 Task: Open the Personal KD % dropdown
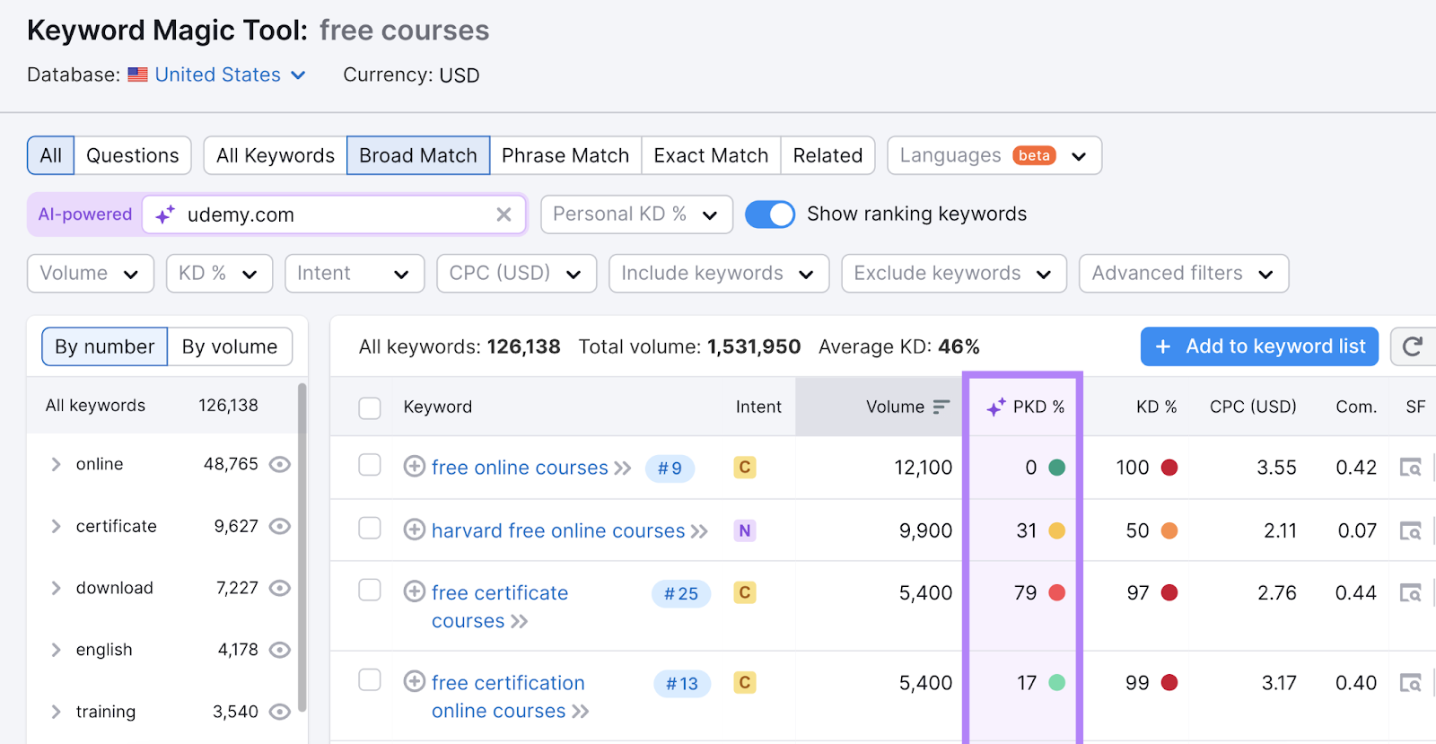(635, 214)
